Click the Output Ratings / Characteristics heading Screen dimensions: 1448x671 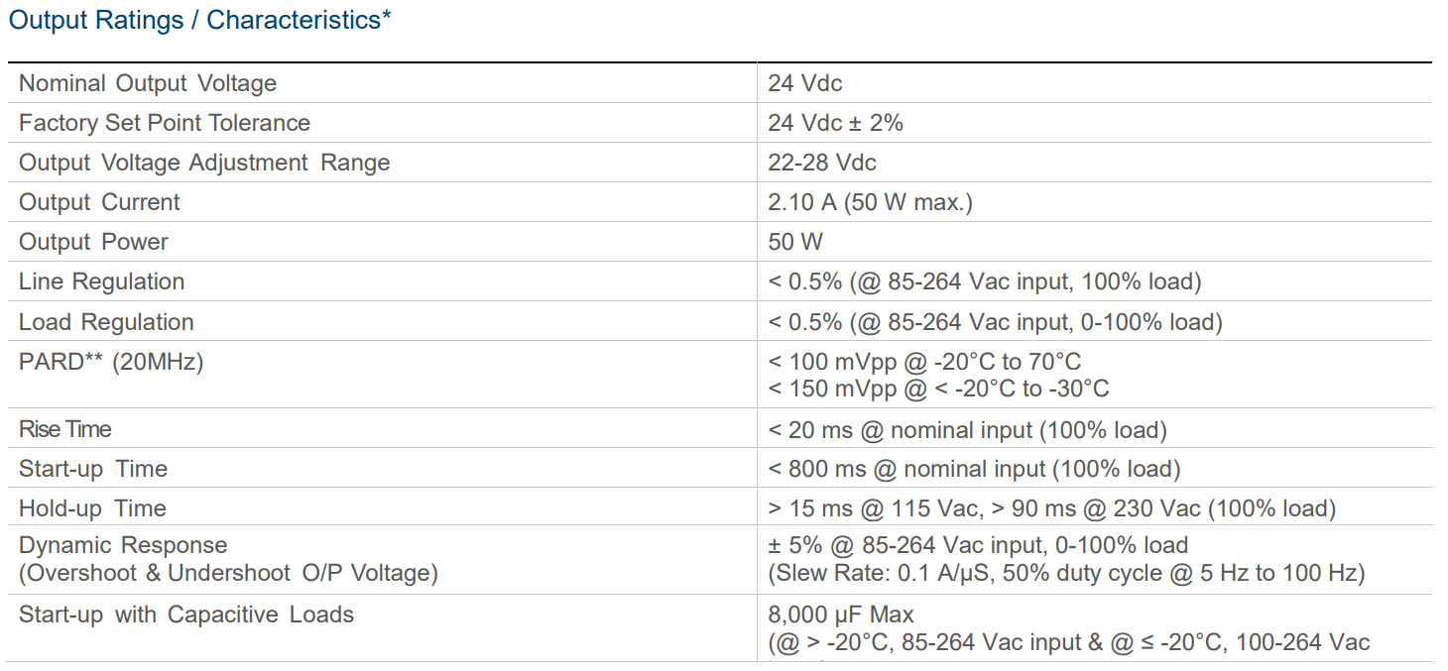[199, 21]
